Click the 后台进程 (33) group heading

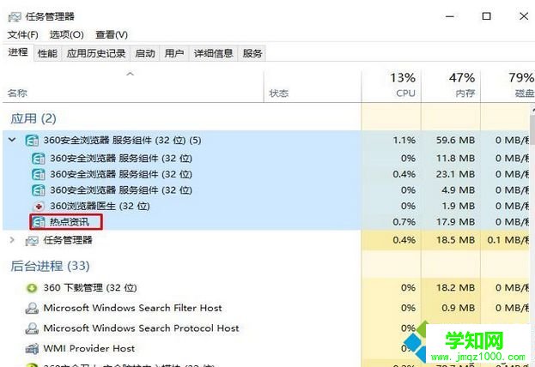tap(50, 266)
